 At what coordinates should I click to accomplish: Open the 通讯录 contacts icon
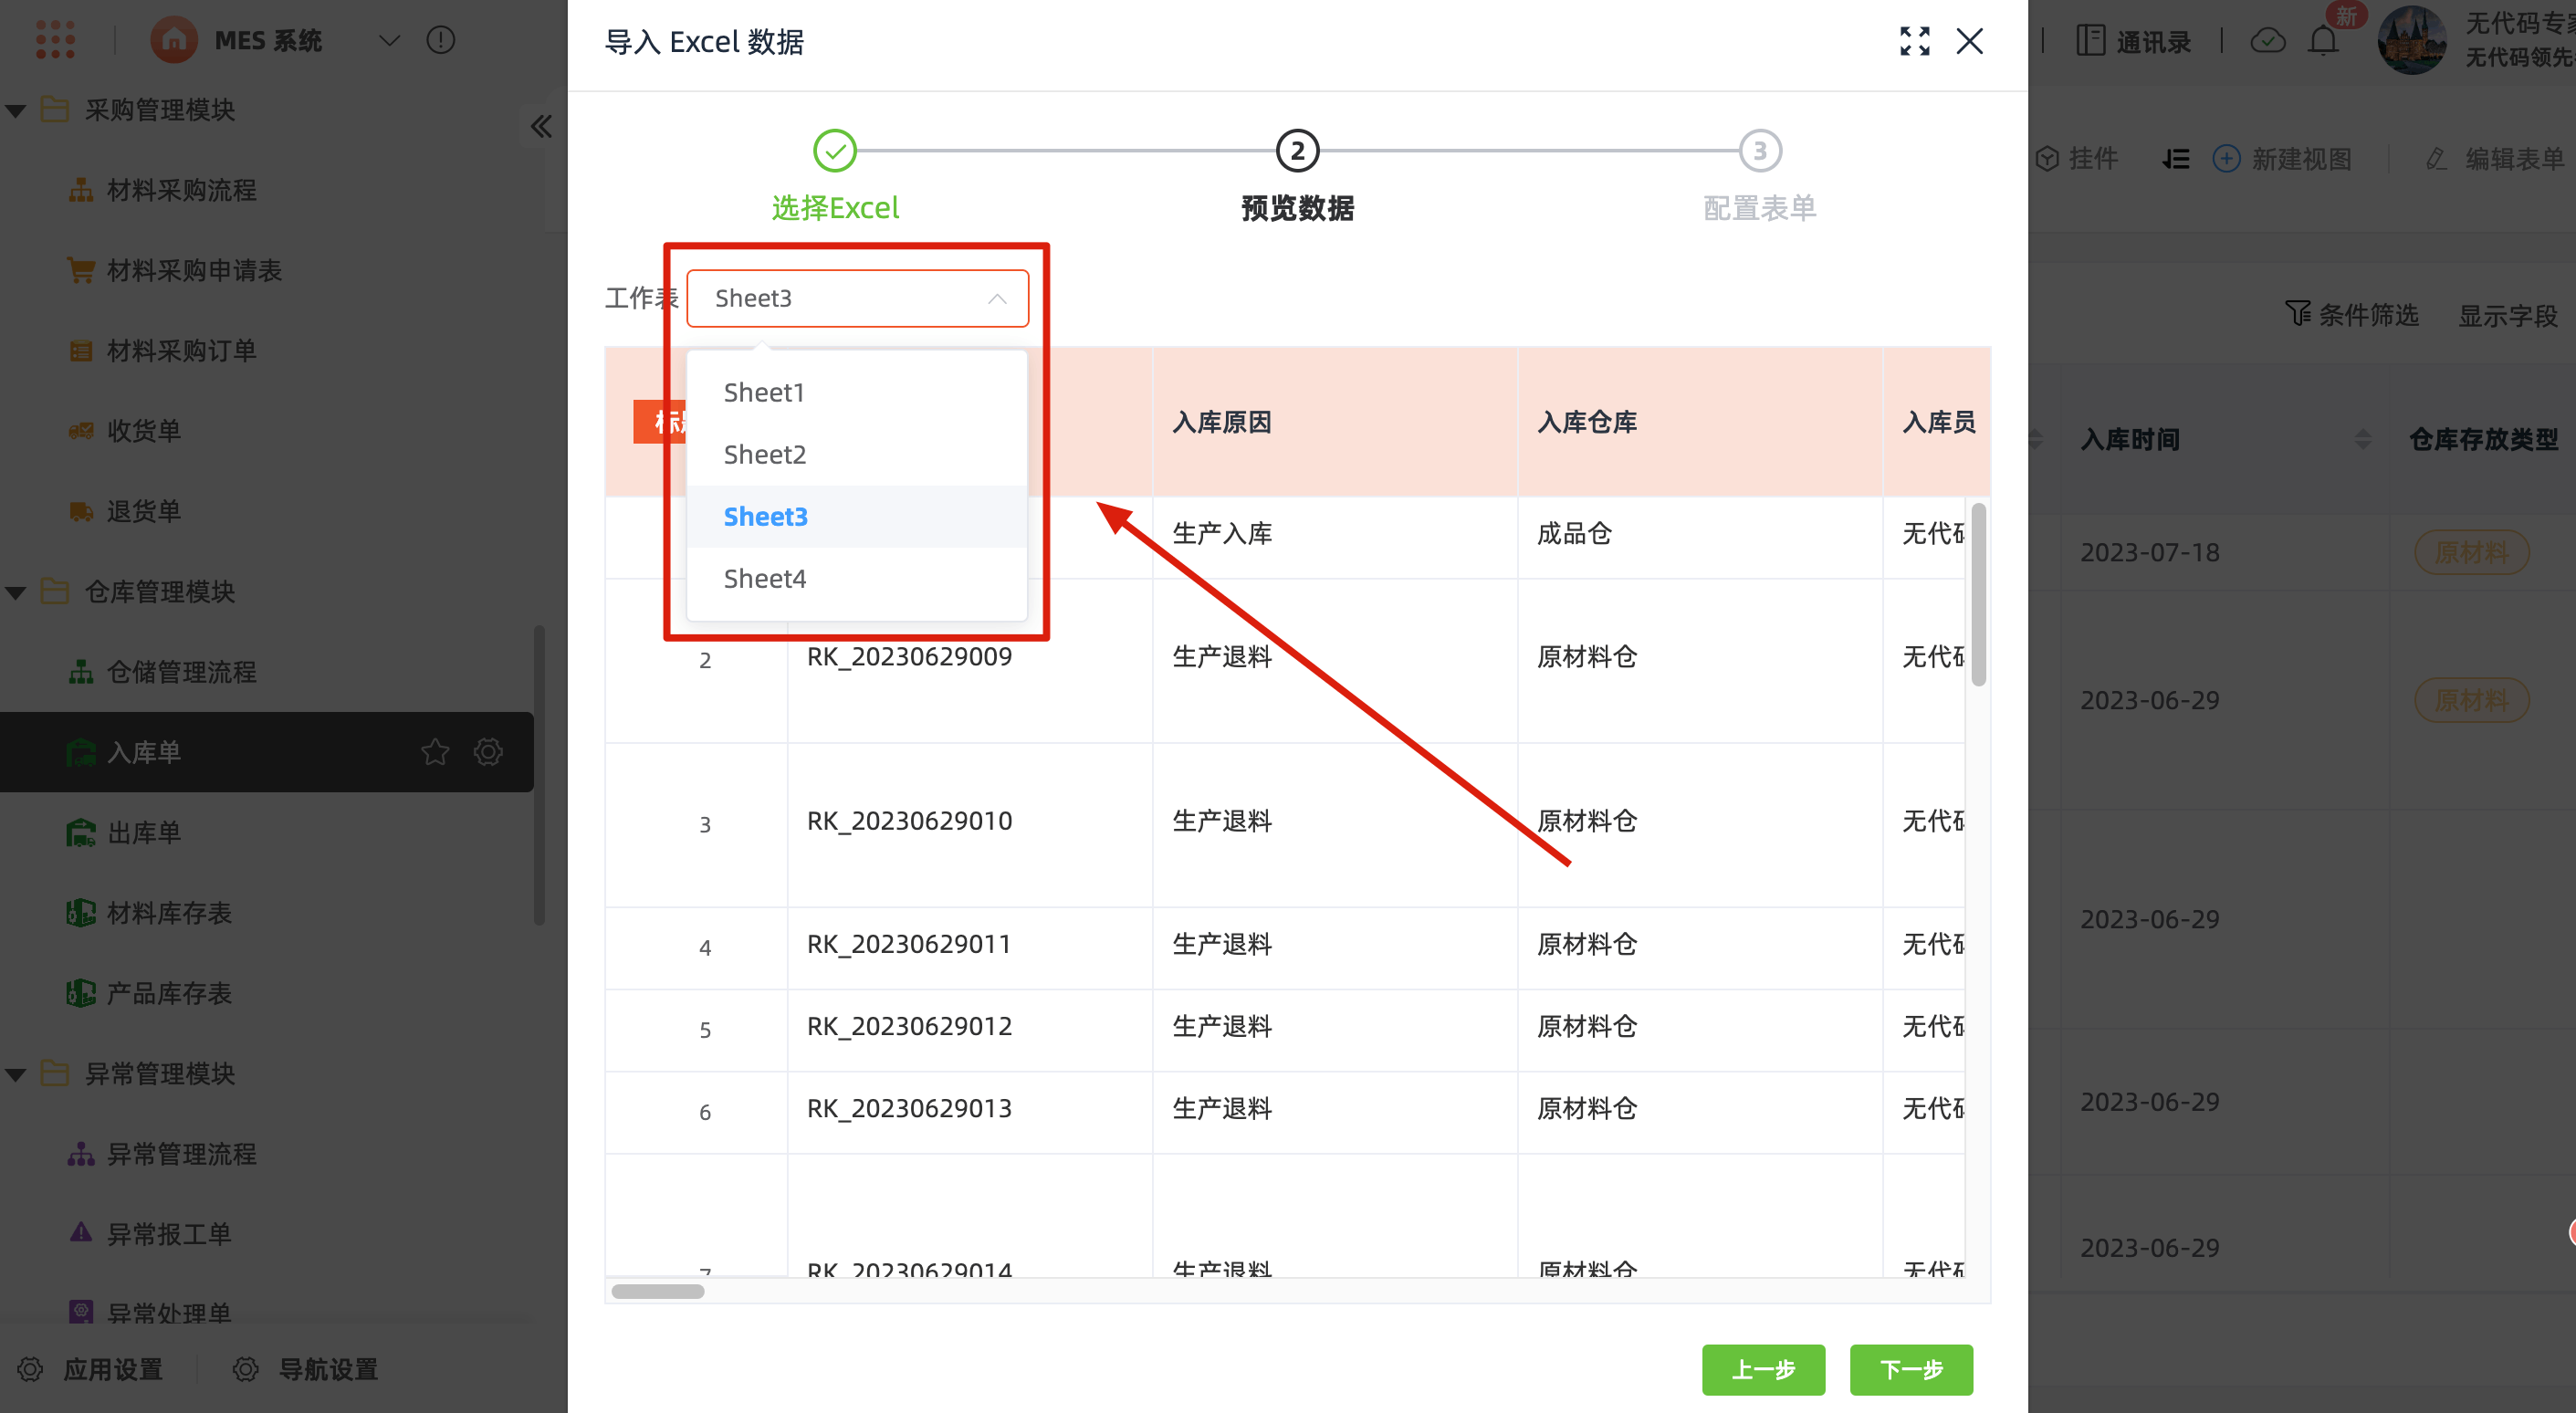(2090, 41)
